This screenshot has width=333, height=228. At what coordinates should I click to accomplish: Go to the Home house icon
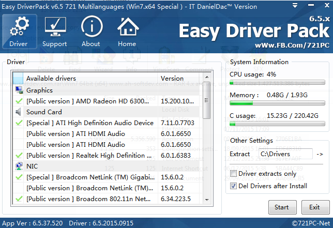click(x=128, y=27)
